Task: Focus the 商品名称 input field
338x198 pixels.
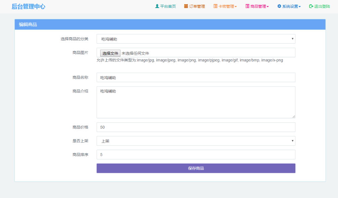Action: 196,77
